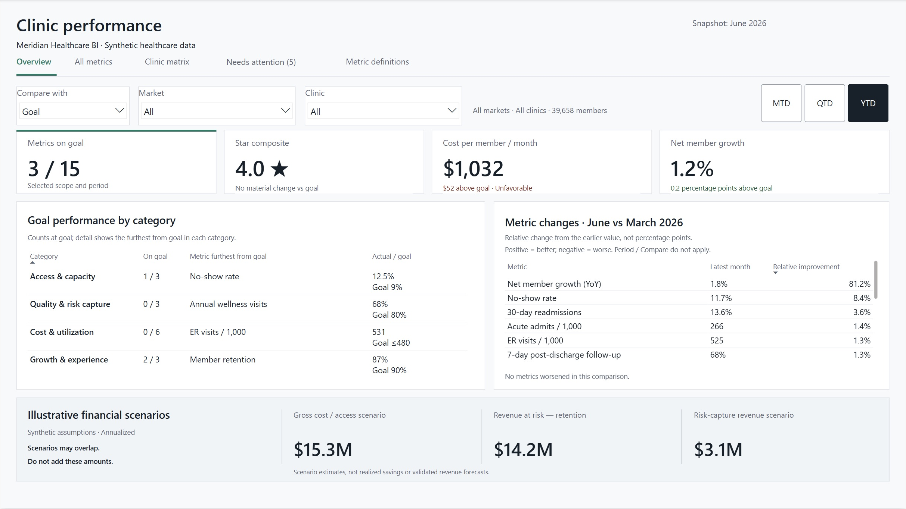Open the Net member growth card

(x=774, y=162)
